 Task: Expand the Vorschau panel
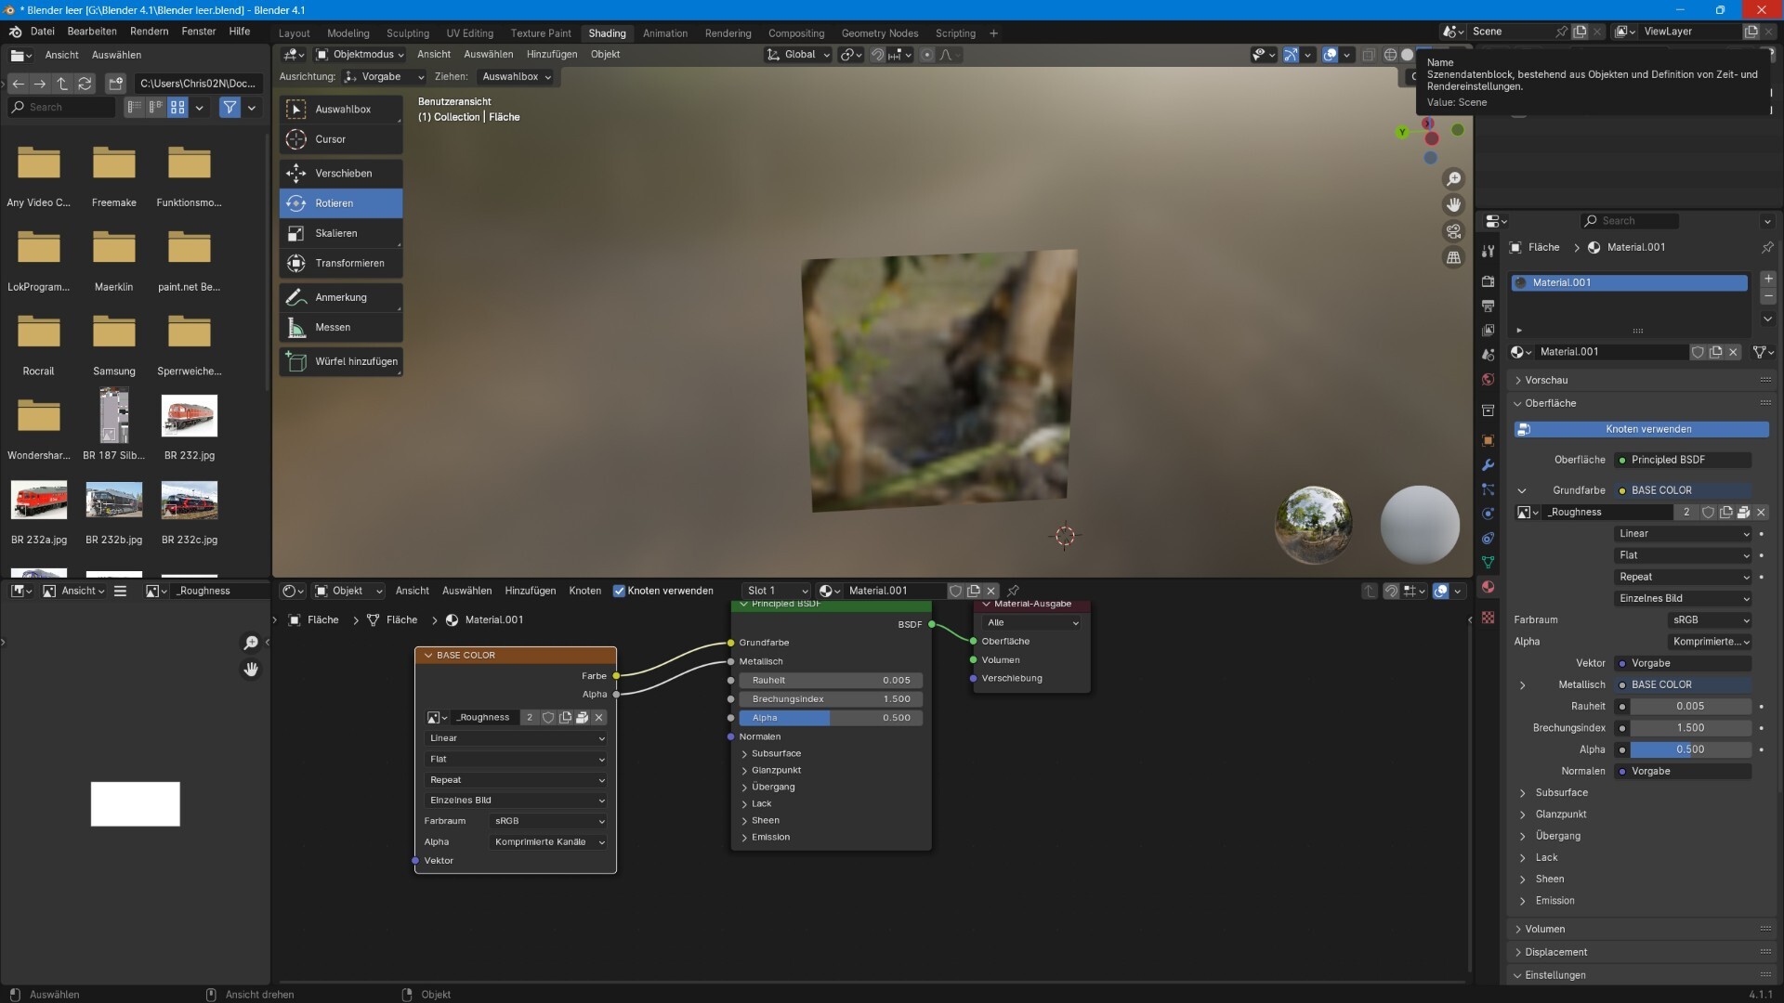[1545, 380]
